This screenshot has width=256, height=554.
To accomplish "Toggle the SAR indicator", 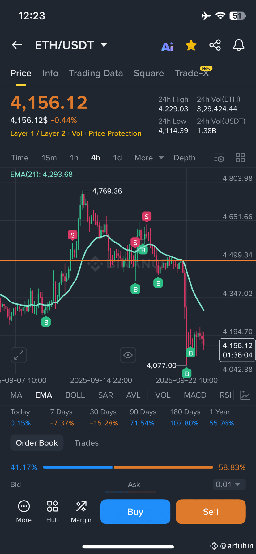I will [105, 395].
